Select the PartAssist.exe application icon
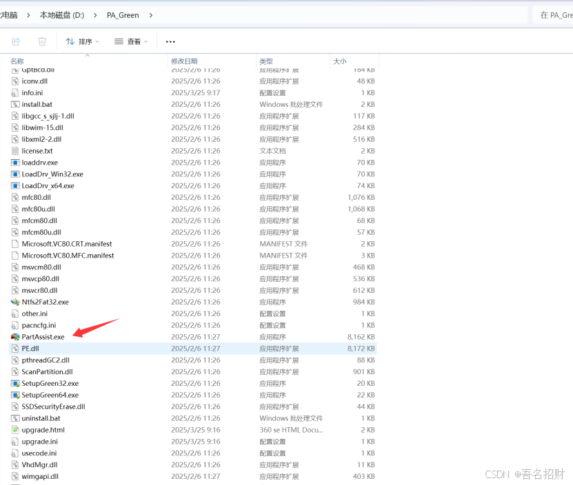The width and height of the screenshot is (573, 485). [15, 337]
